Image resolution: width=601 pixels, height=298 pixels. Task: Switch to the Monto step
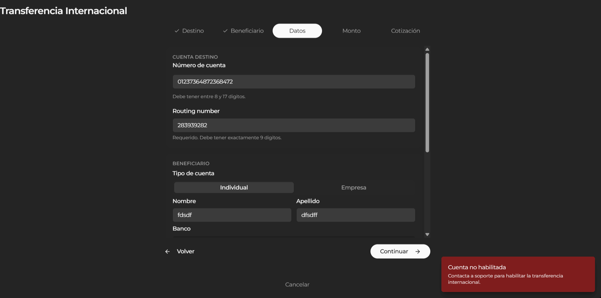pos(351,31)
